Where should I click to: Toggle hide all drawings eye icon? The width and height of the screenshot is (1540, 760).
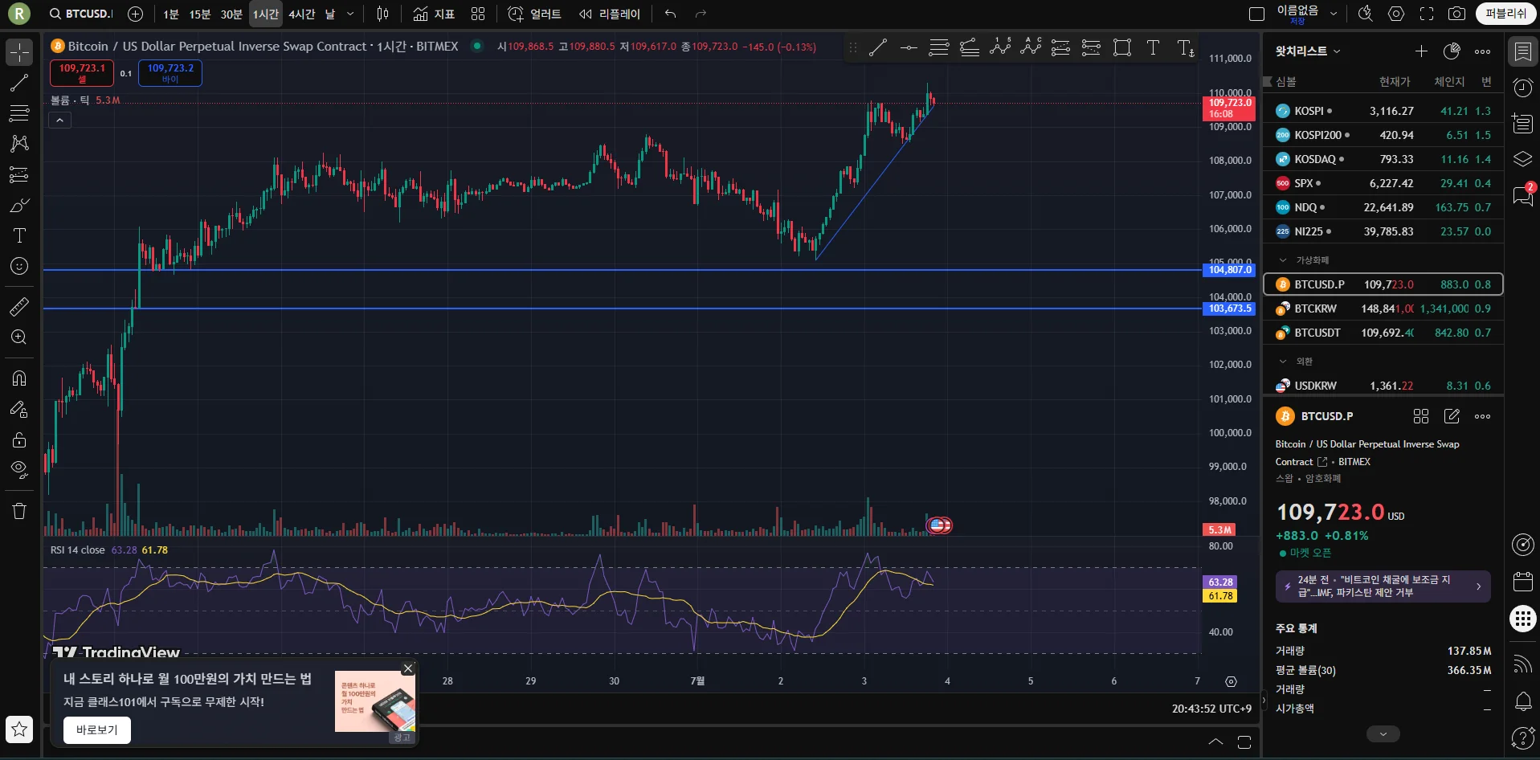[19, 469]
